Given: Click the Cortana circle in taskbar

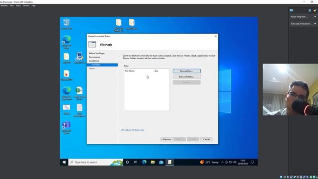Looking at the screenshot, I should pos(127,162).
